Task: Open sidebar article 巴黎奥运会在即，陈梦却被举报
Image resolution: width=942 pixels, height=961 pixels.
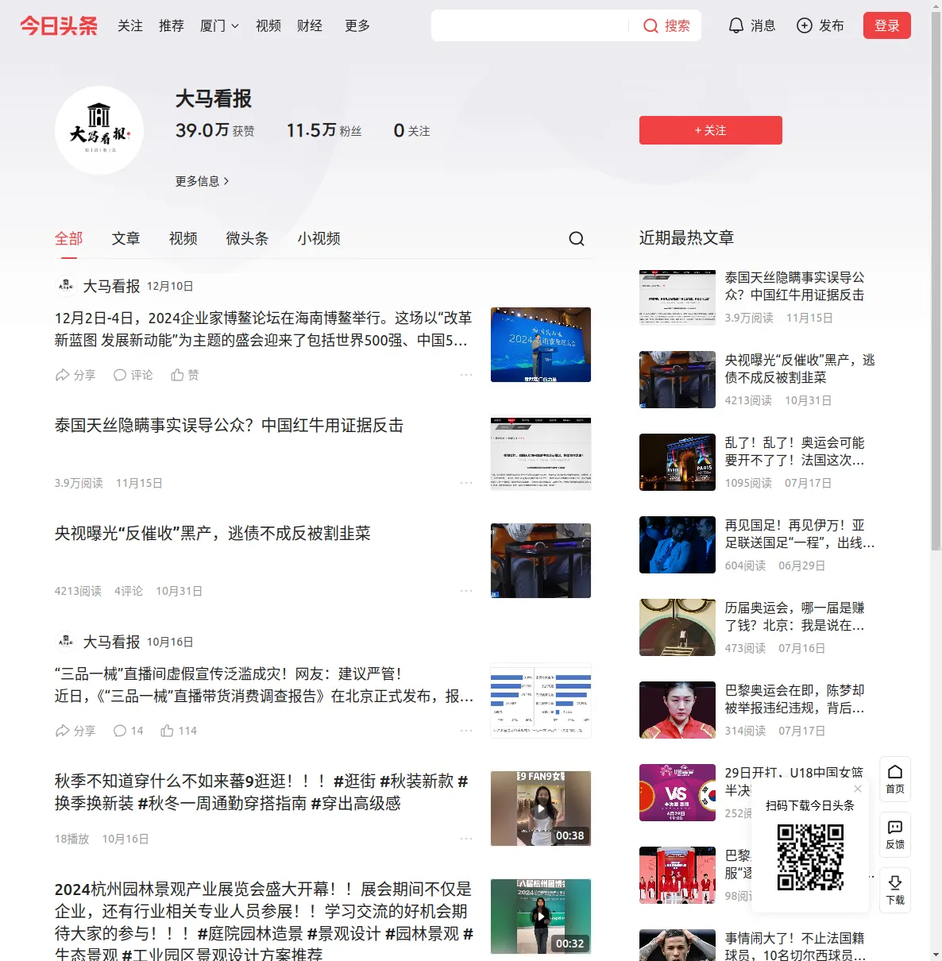Action: coord(795,699)
